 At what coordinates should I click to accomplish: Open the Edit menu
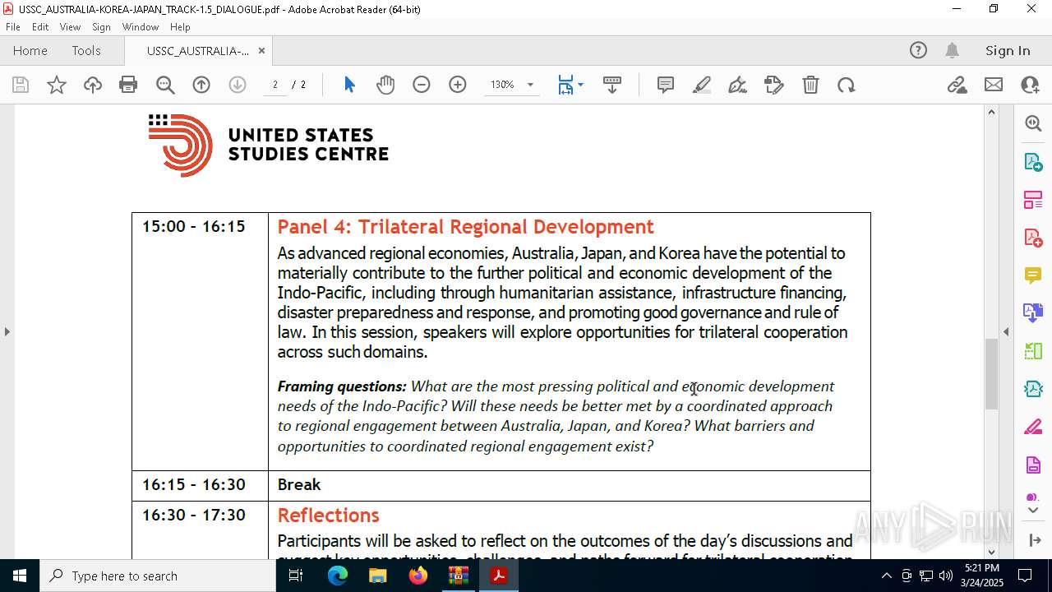pos(40,27)
